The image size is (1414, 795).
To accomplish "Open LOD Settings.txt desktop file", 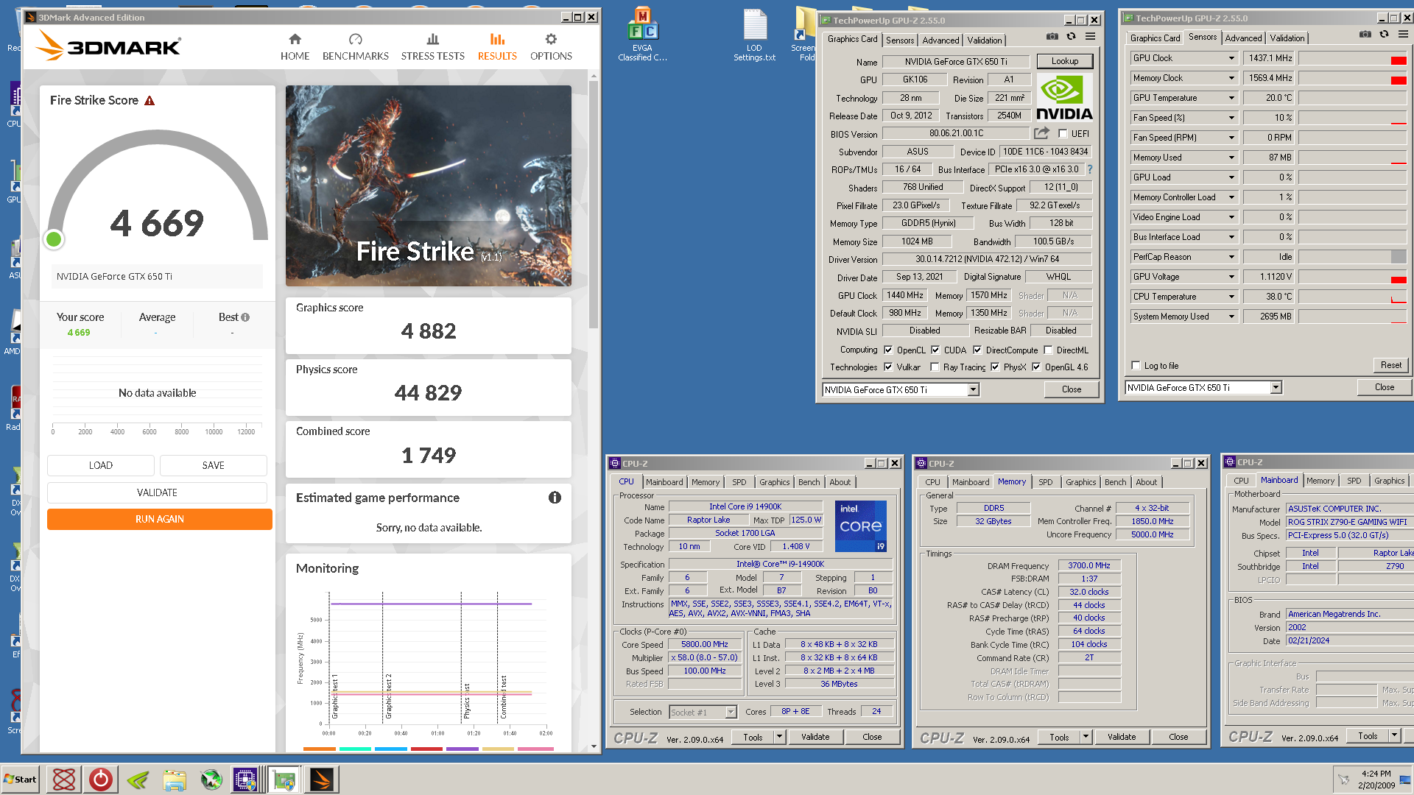I will click(754, 34).
